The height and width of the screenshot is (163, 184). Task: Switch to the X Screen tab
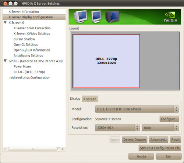pos(90,99)
